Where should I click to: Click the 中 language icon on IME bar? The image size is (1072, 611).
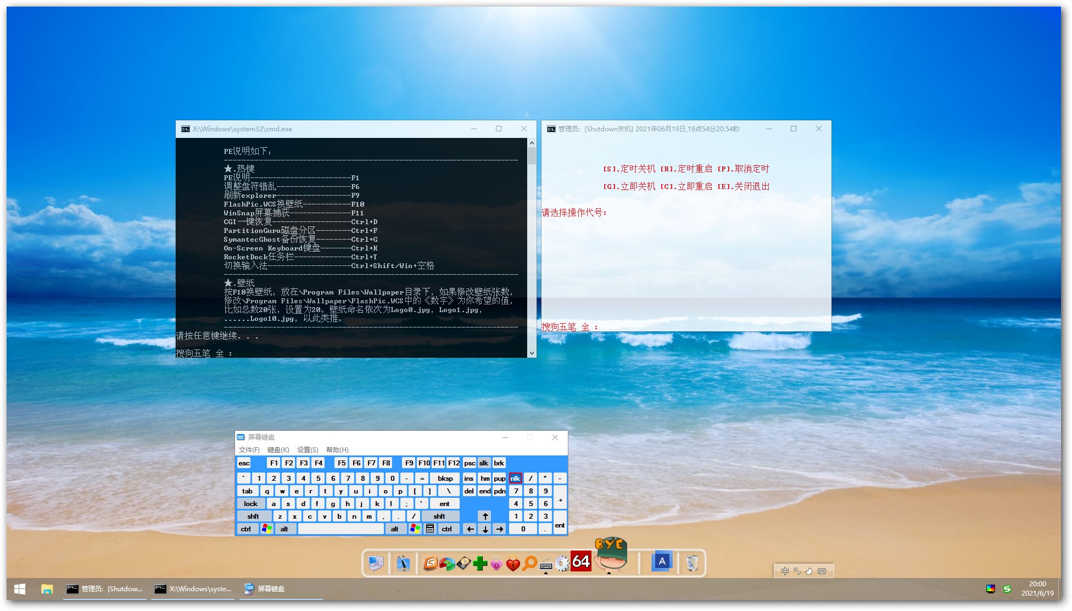785,571
